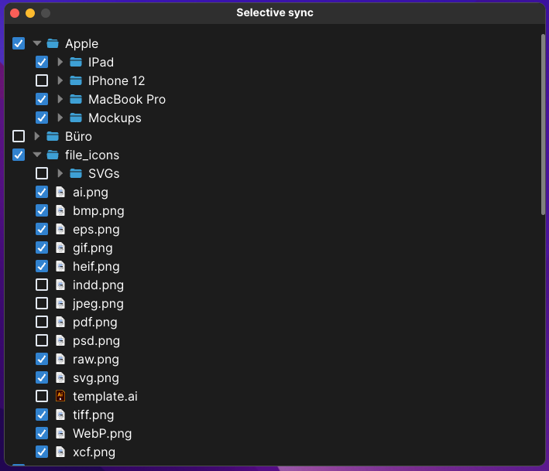
Task: Uncheck the tiff.png checkbox
Action: tap(42, 415)
